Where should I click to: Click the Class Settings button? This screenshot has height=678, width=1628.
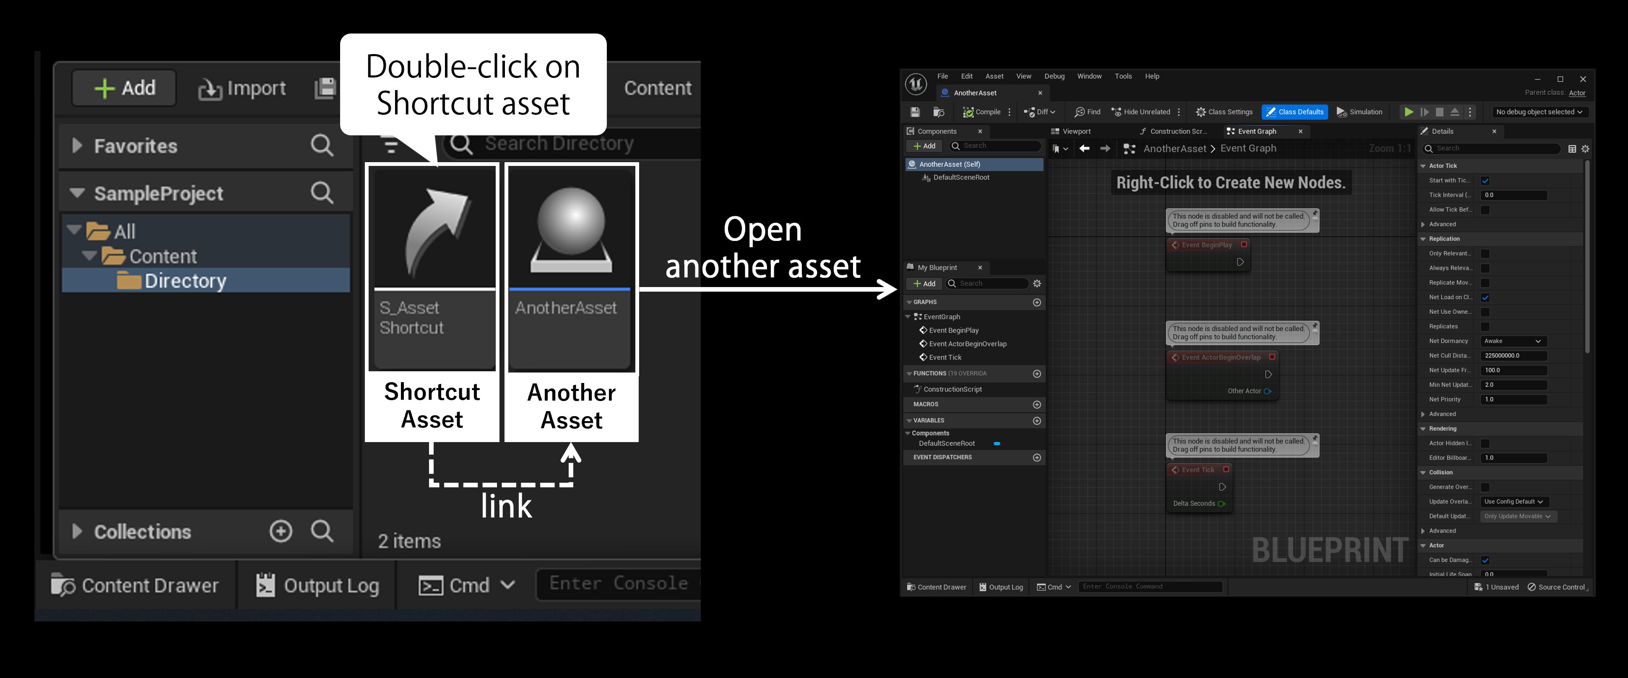coord(1224,112)
